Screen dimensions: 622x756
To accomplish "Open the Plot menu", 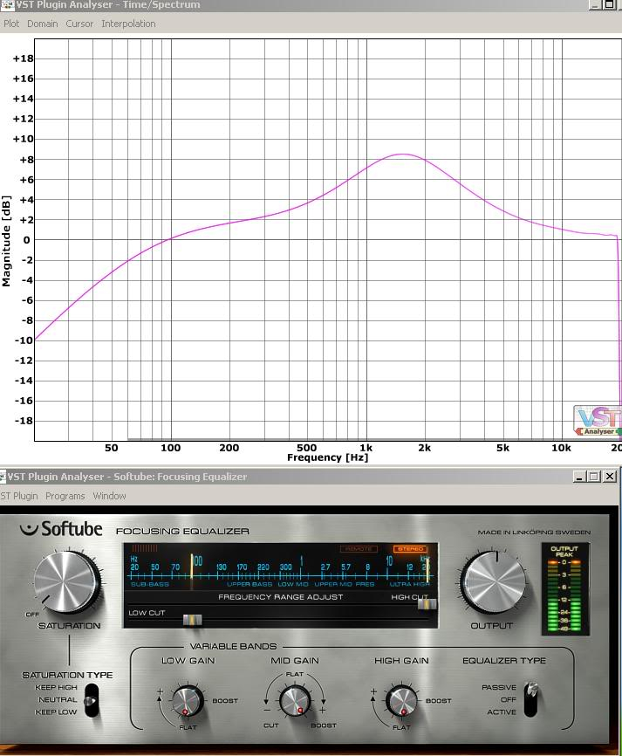I will [11, 24].
